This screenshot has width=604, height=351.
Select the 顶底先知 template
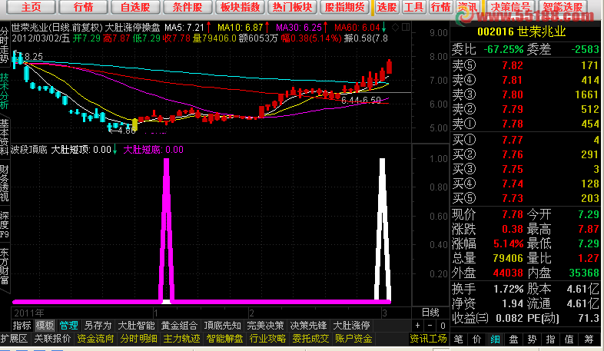click(223, 326)
